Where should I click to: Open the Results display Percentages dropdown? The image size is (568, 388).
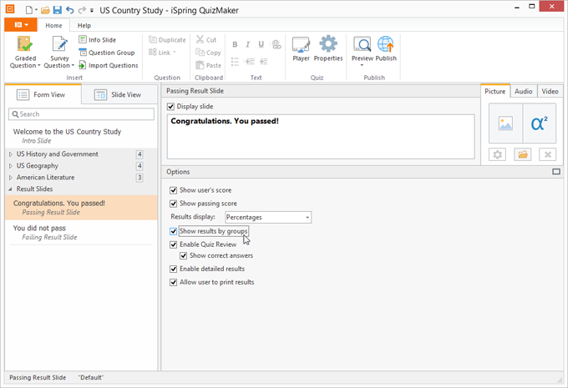point(268,217)
